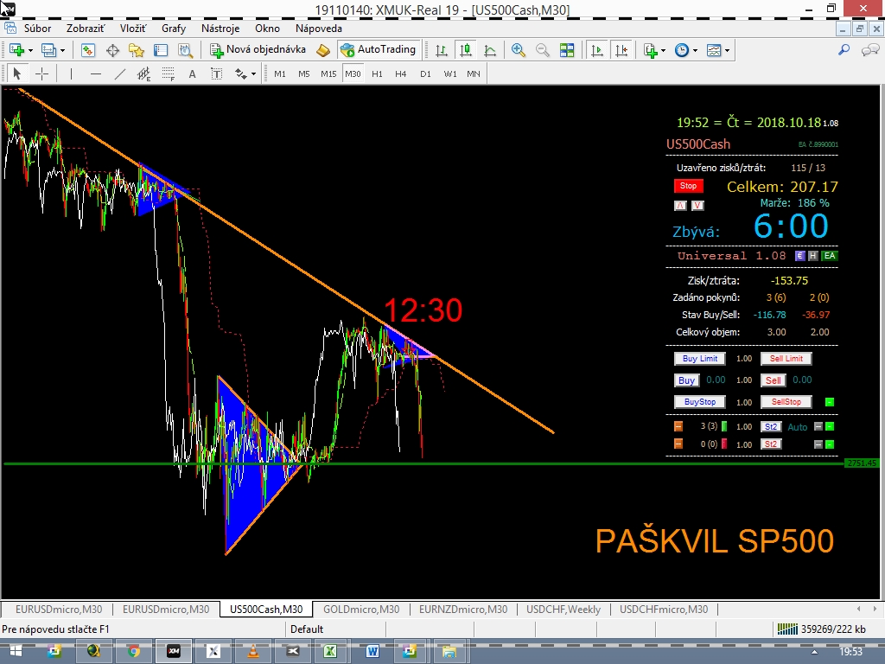885x664 pixels.
Task: Switch timeframe to M1
Action: pyautogui.click(x=280, y=74)
